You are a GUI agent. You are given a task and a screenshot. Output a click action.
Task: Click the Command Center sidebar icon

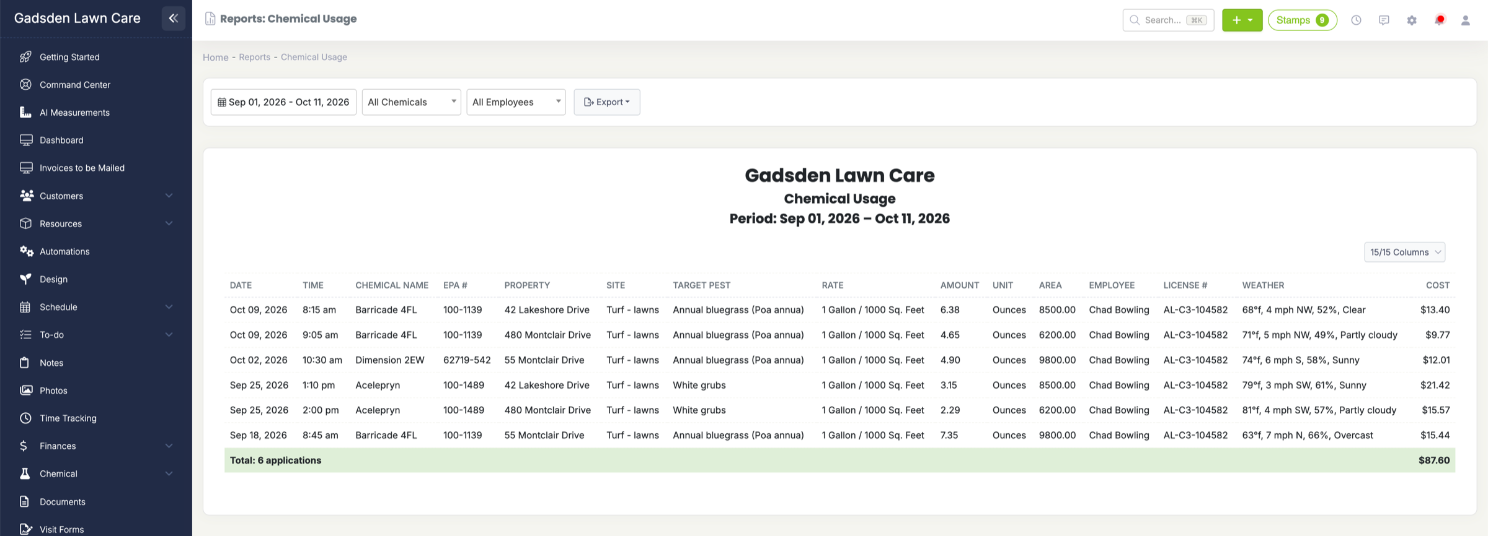click(x=25, y=85)
